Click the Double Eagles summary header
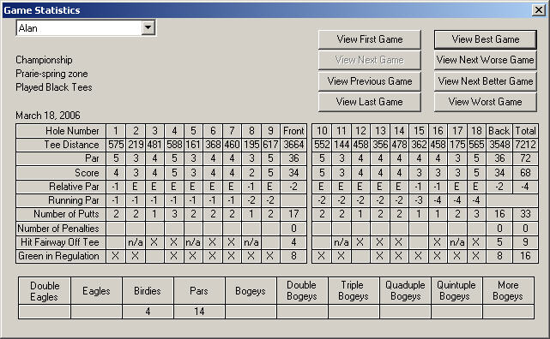The image size is (550, 339). tap(45, 291)
